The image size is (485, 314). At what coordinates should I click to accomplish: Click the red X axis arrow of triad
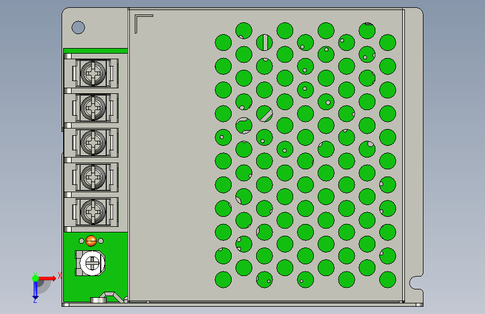pos(47,278)
